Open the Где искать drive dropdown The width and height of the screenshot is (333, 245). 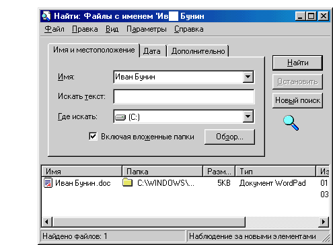click(248, 116)
